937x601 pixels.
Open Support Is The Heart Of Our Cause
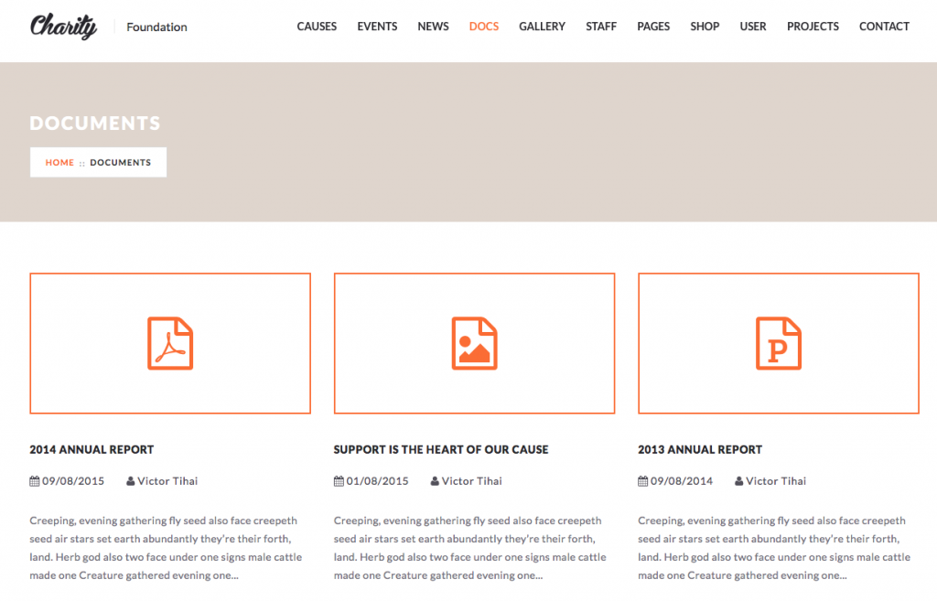click(441, 449)
